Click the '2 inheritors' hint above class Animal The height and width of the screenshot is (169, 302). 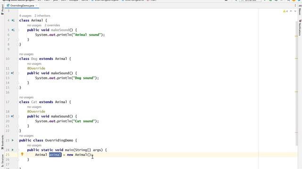pyautogui.click(x=42, y=15)
